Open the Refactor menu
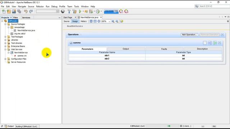 40,6
